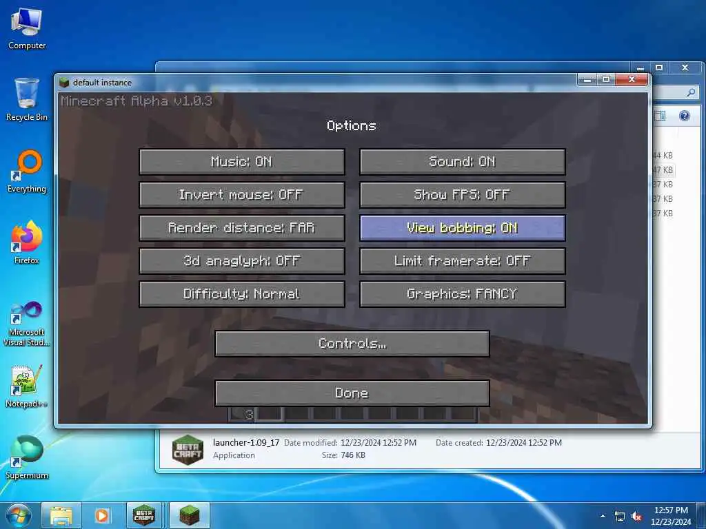Screen dimensions: 706x529
Task: Open the Windows Start menu
Action: point(18,516)
